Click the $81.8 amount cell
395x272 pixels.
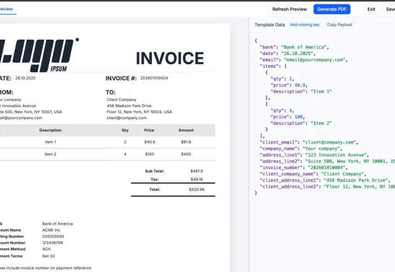[186, 142]
